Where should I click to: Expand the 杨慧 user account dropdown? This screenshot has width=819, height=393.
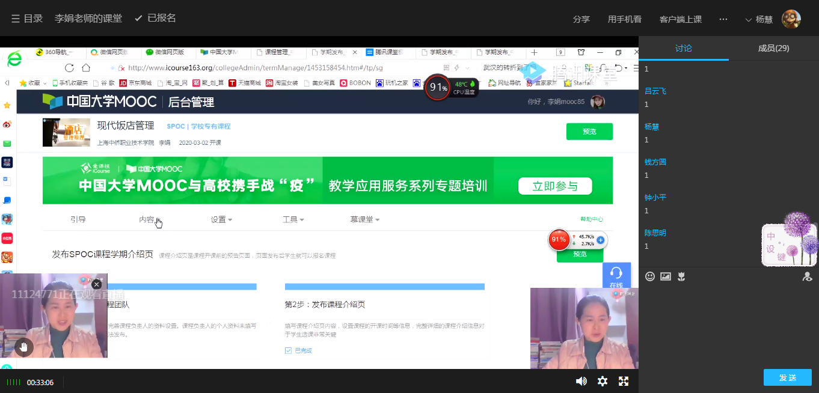(x=759, y=19)
